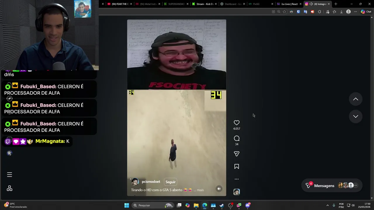Follow pcismodoet with the Seguir button

[171, 182]
